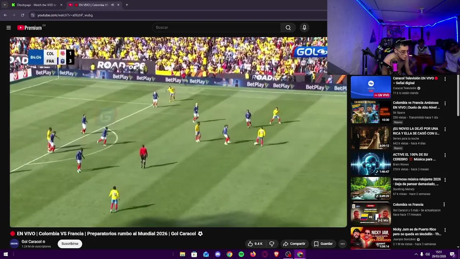Play ACTIVE EL 100% DE SU CEREBRO thumbnail
This screenshot has height=259, width=460.
pyautogui.click(x=371, y=163)
